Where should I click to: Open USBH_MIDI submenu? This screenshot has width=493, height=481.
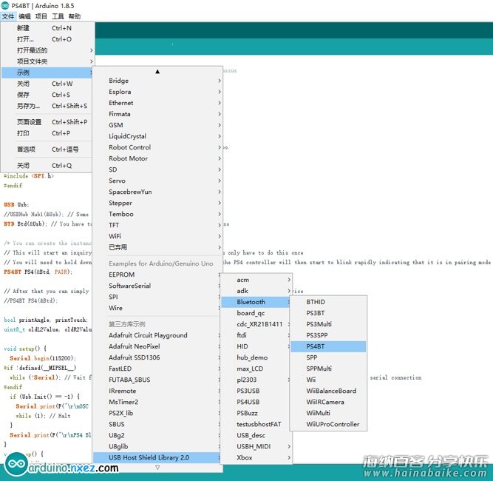point(256,446)
